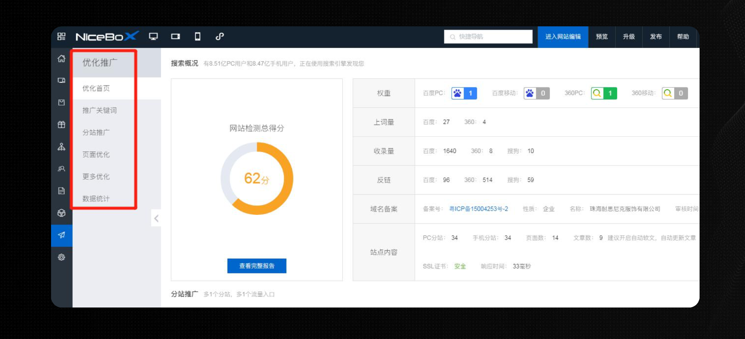Click the Baidu mobile paw weight badge

point(537,93)
